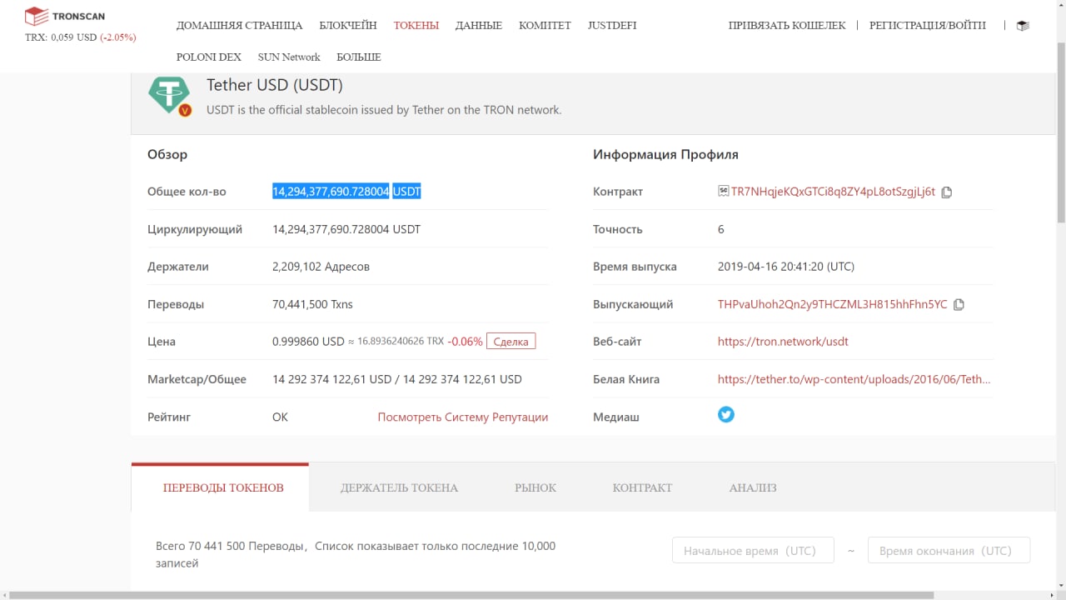The image size is (1066, 600).
Task: Open the tron.network/usdt website link
Action: pos(783,342)
